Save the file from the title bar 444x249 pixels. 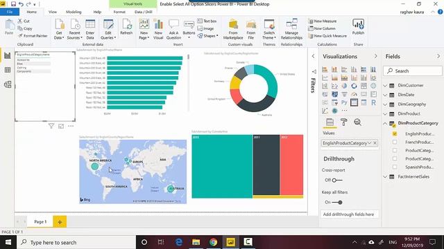pyautogui.click(x=13, y=4)
